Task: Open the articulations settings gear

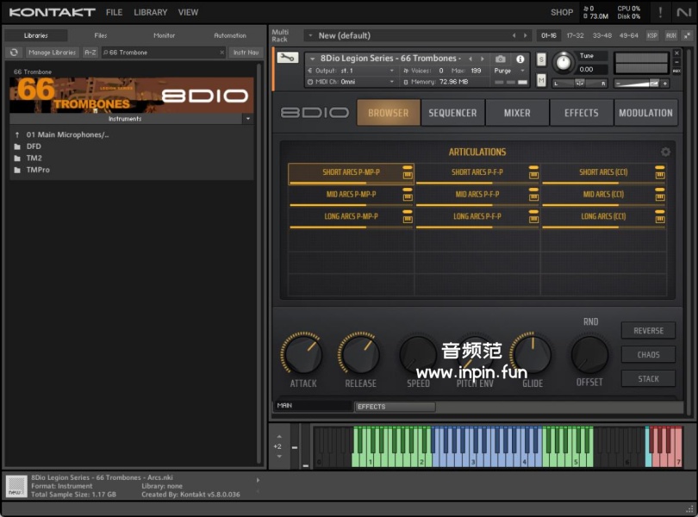Action: [x=665, y=153]
